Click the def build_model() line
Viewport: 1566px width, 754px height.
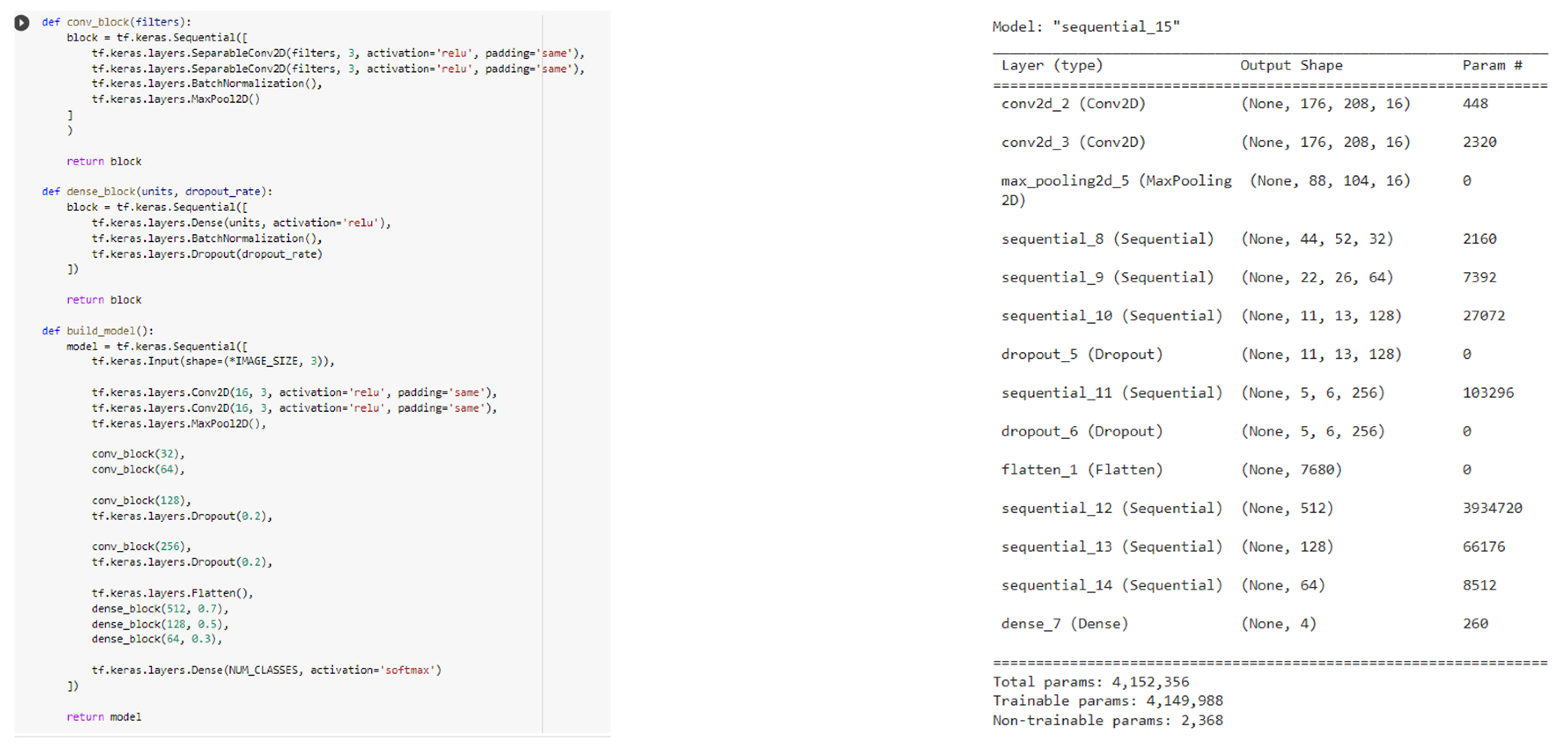[97, 330]
